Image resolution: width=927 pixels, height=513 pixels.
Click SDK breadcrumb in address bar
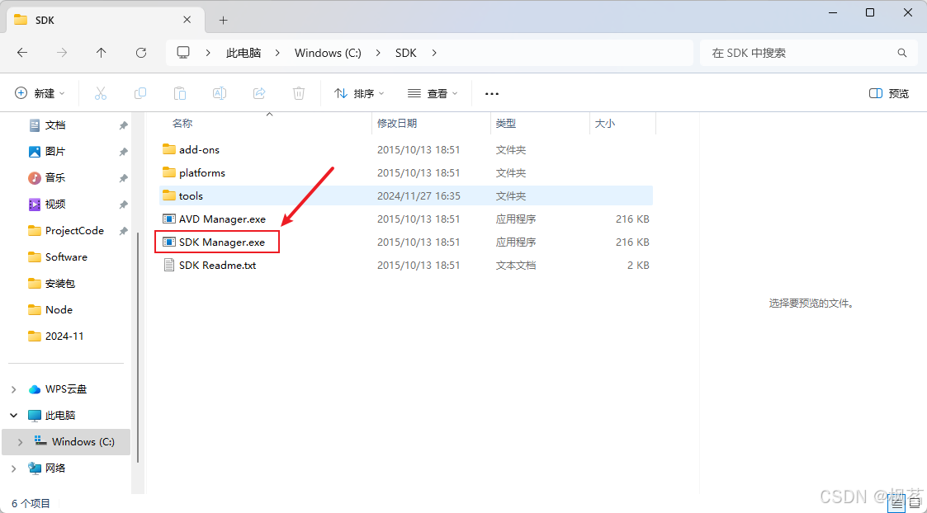(406, 53)
